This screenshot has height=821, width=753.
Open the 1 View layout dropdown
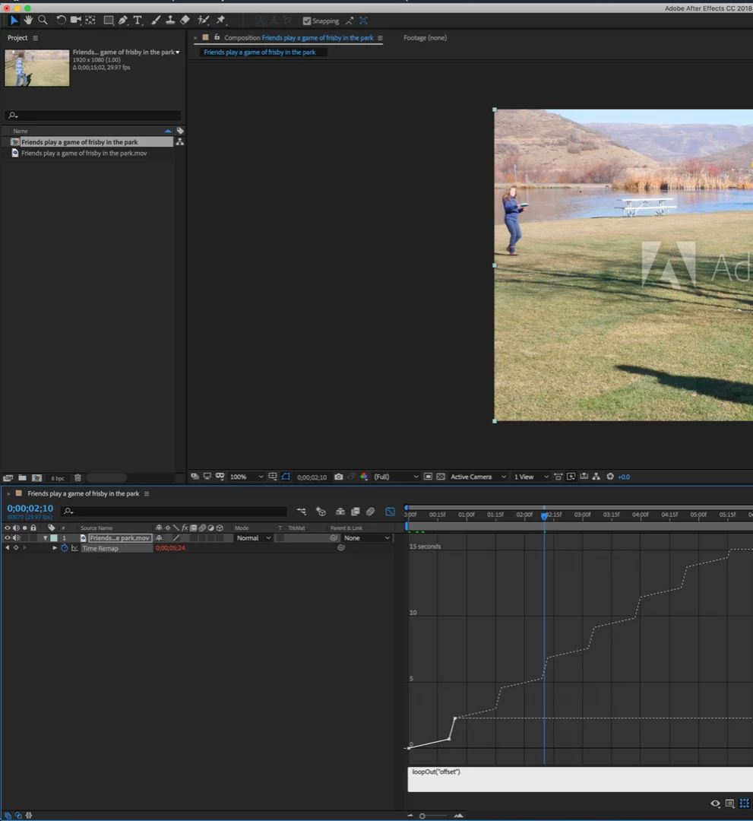pos(531,477)
